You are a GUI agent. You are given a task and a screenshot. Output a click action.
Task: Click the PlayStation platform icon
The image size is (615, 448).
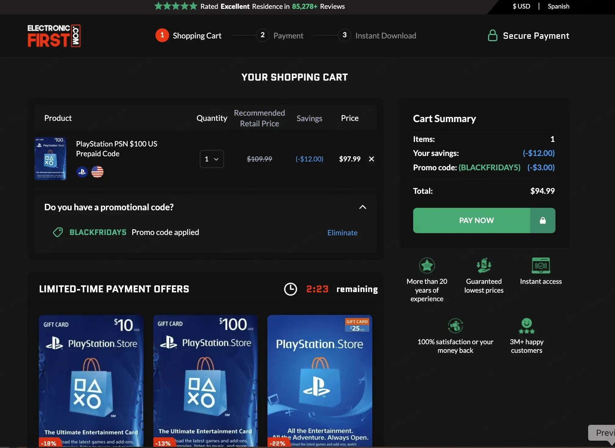point(82,172)
